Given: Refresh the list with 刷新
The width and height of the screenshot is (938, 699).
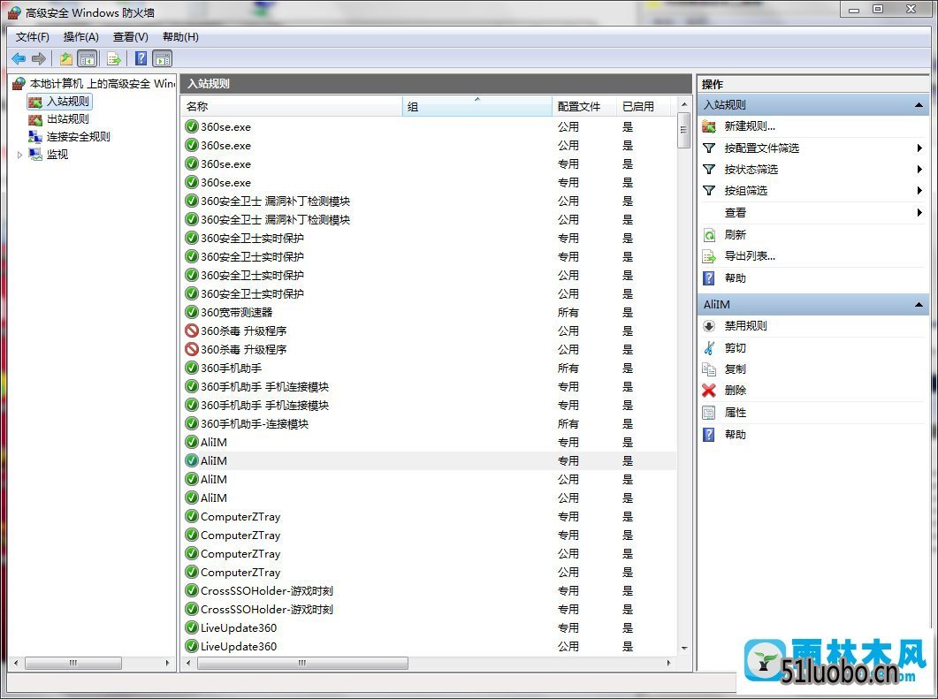Looking at the screenshot, I should pos(736,234).
